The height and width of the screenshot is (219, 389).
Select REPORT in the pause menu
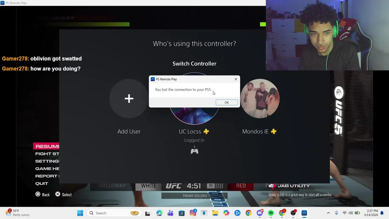47,176
